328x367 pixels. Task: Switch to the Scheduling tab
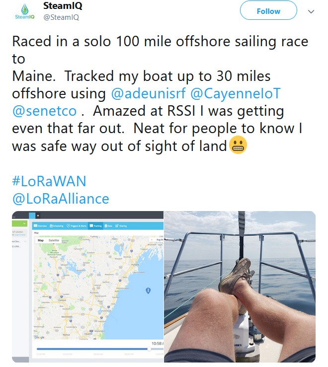(x=57, y=226)
